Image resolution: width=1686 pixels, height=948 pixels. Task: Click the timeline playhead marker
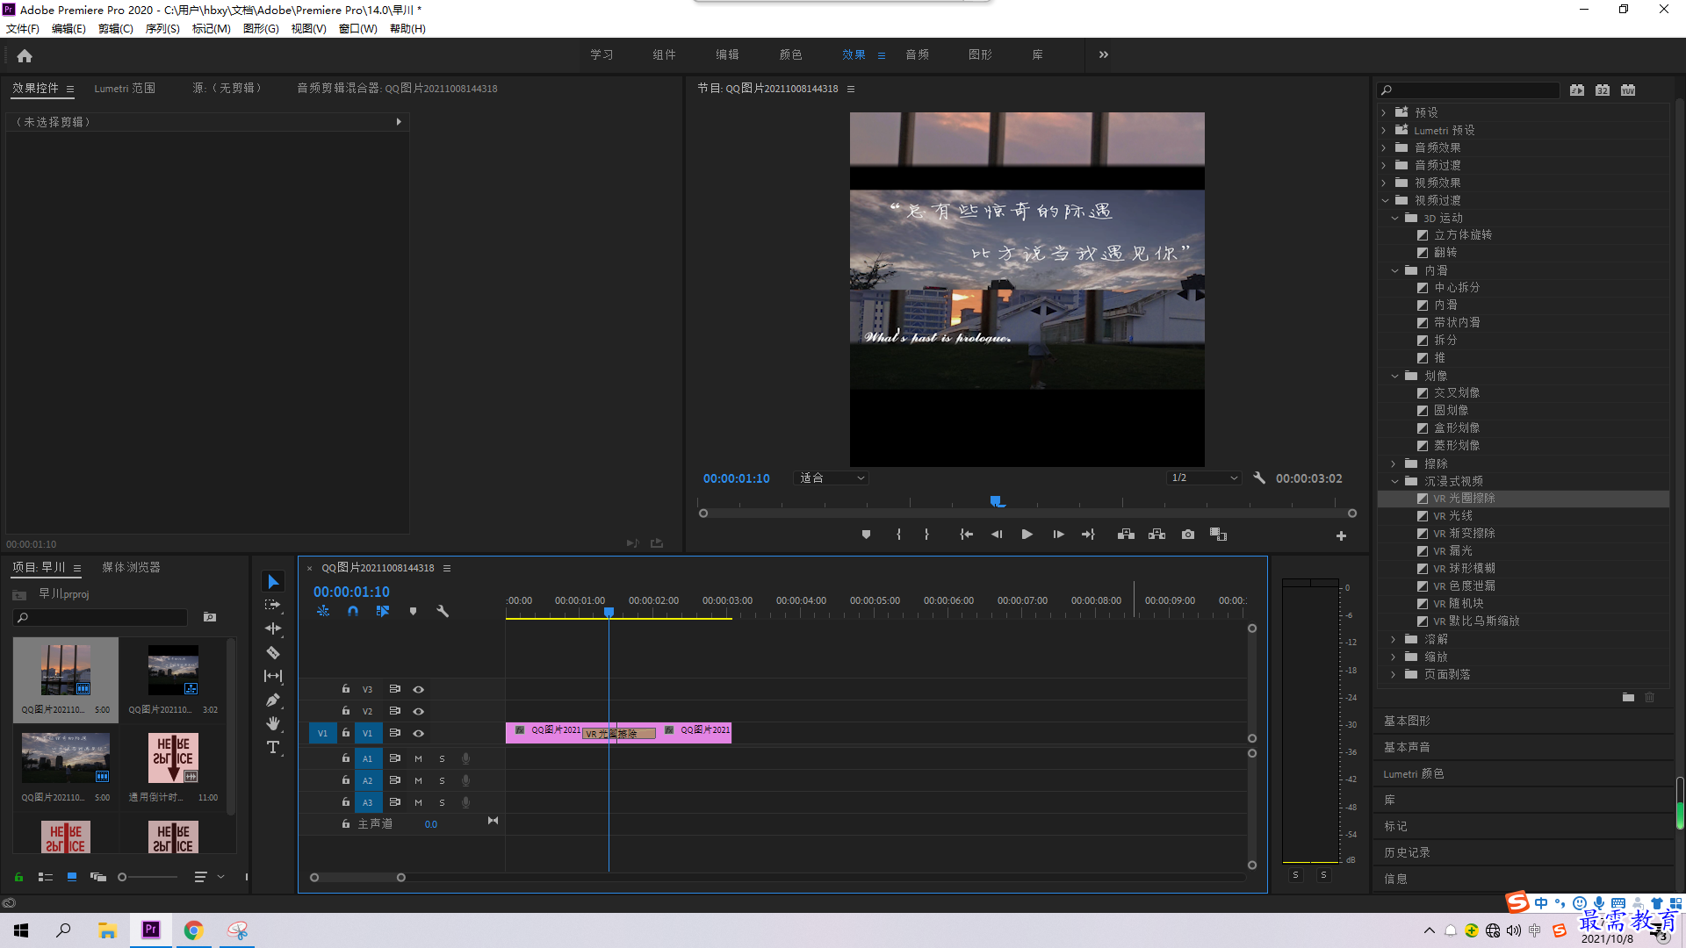coord(609,612)
